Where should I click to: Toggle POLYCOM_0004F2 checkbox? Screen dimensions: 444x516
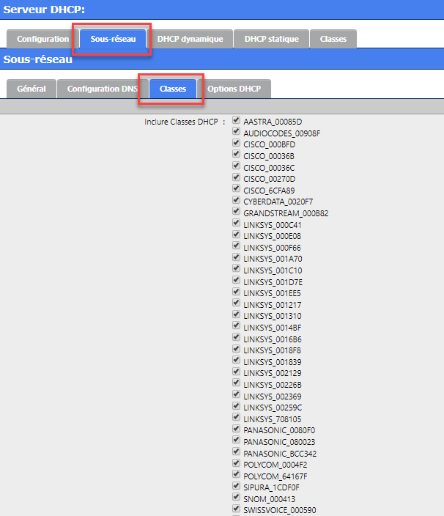[x=236, y=462]
